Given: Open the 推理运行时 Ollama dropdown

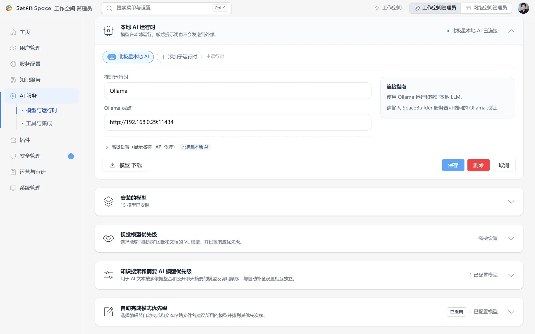Looking at the screenshot, I should click(x=237, y=91).
